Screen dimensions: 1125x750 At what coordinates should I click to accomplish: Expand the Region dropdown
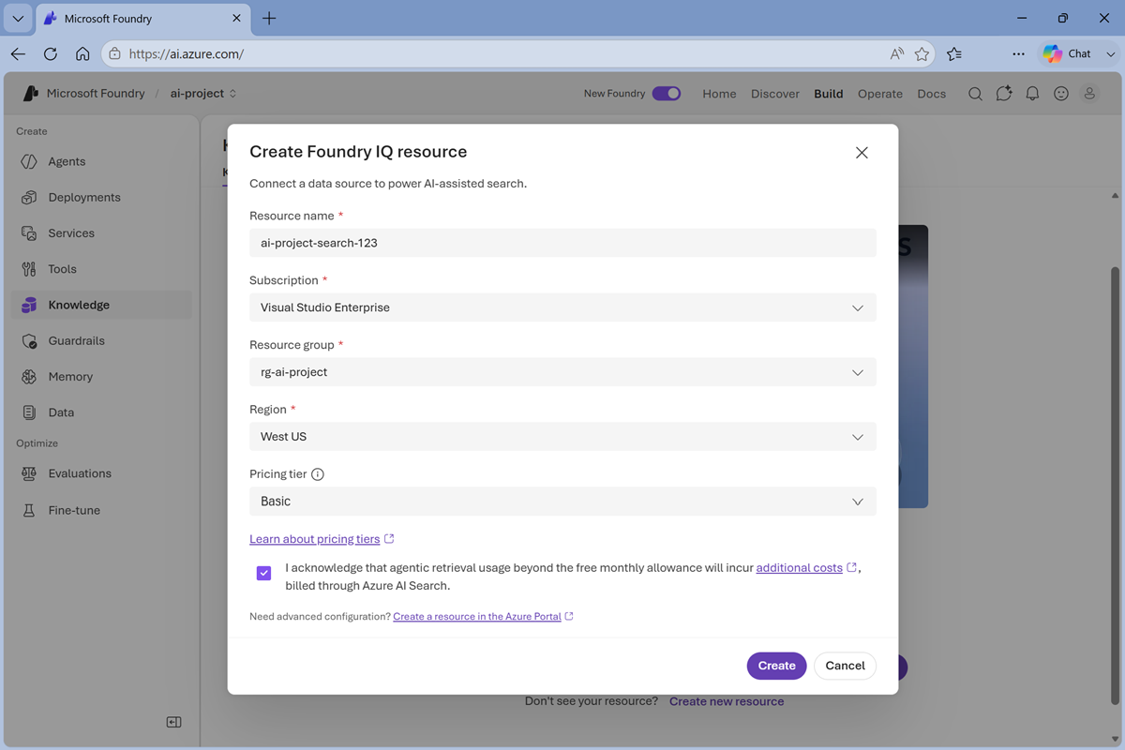pyautogui.click(x=562, y=437)
